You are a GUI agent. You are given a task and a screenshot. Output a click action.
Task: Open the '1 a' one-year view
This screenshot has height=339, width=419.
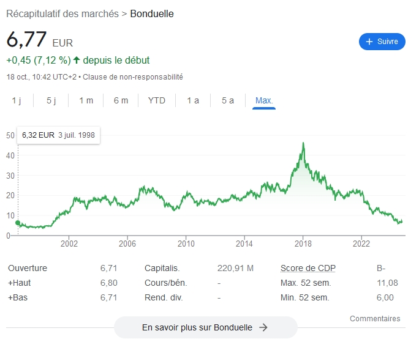point(193,100)
